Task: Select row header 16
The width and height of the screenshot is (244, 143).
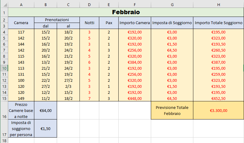Action: 4,110
